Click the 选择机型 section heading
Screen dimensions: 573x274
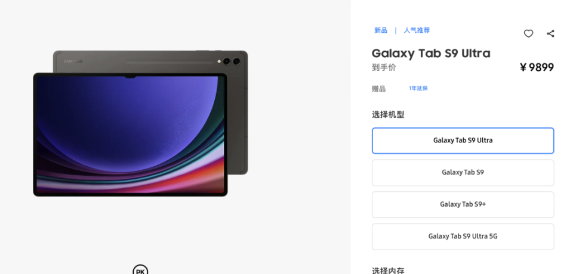coord(388,114)
